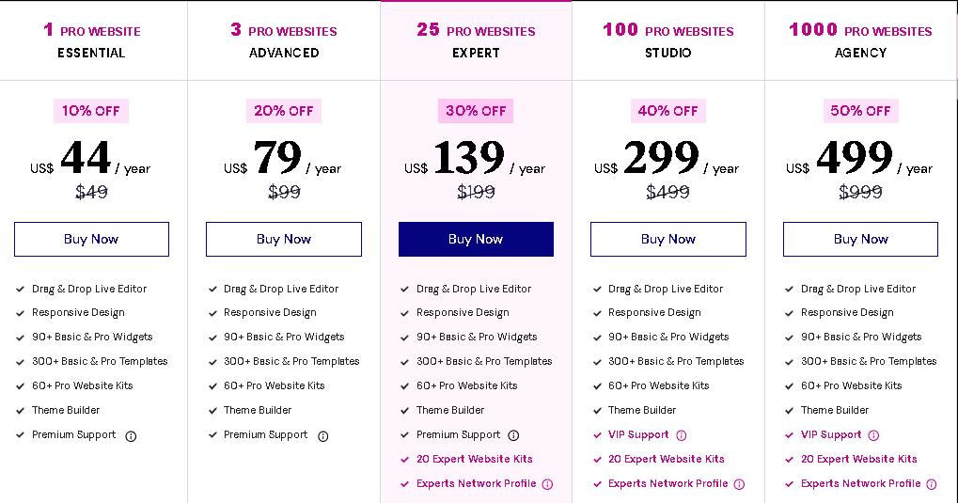Click VIP Support text in Agency column
Image resolution: width=958 pixels, height=503 pixels.
[831, 434]
